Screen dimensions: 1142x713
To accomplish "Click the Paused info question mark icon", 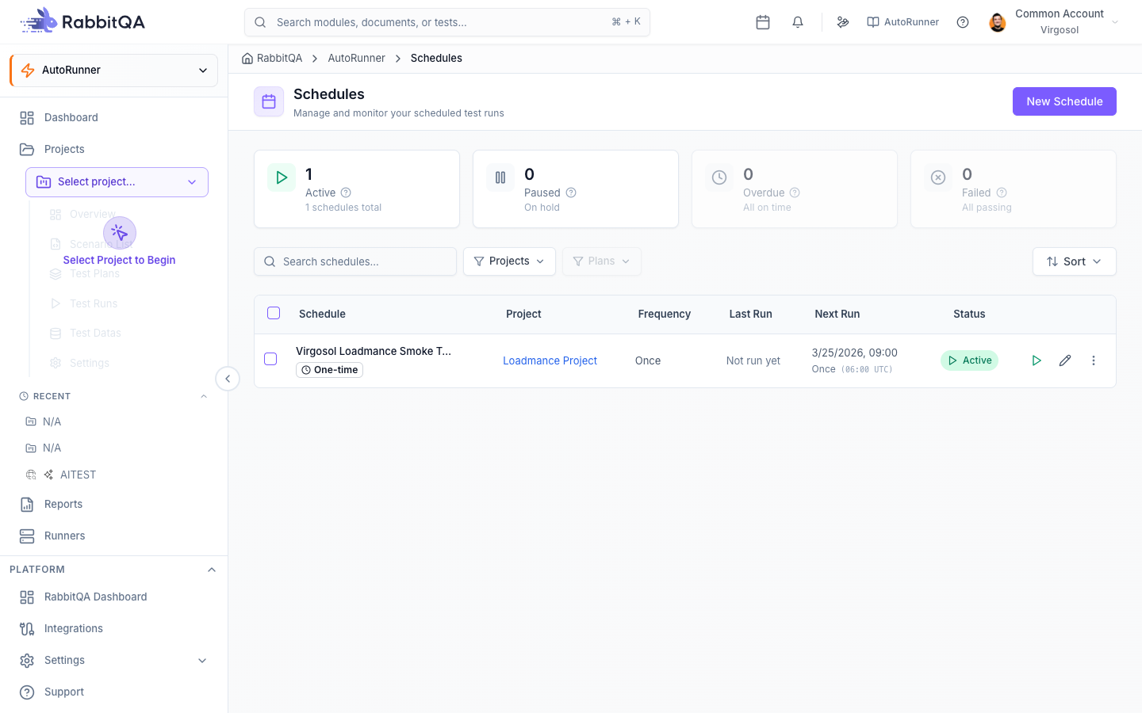I will 571,193.
